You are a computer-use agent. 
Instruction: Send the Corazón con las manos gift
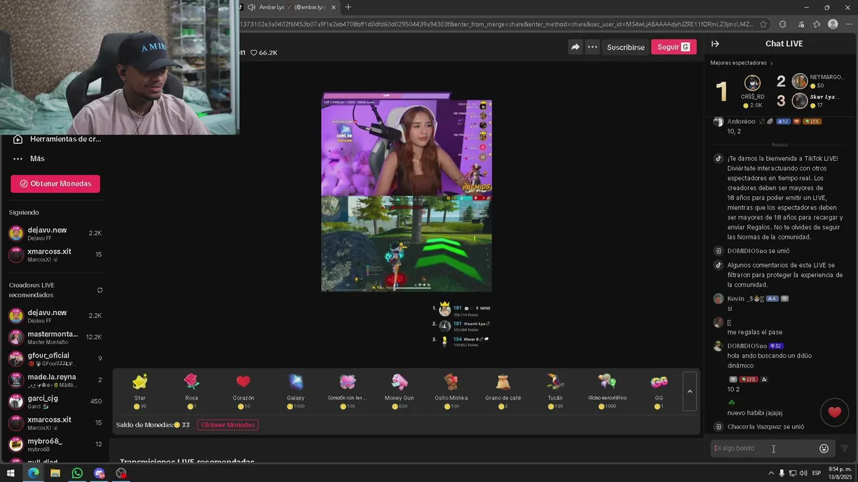347,391
